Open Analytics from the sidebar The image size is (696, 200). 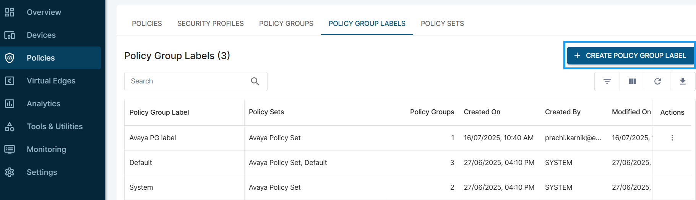pyautogui.click(x=43, y=104)
